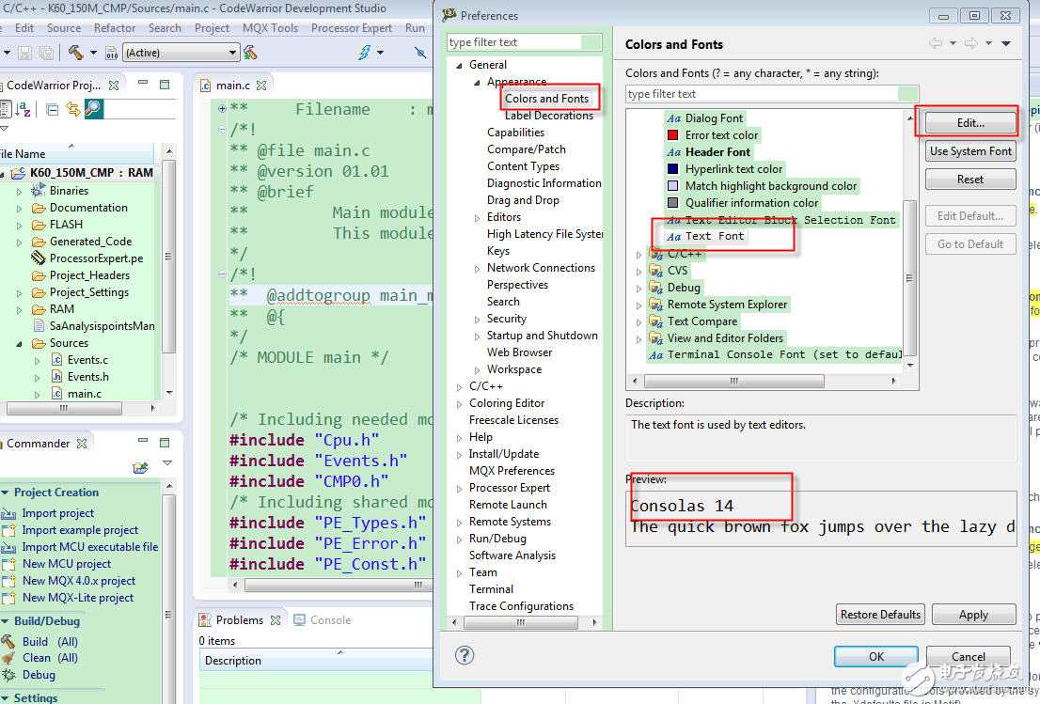
Task: Click Collapse All icon in CodeWarrior Projects view
Action: (53, 109)
